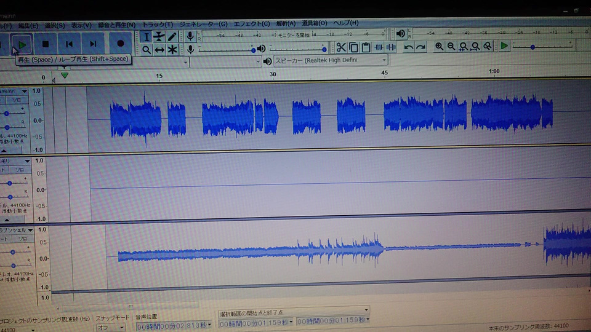
Task: Click the selection start time field
Action: pyautogui.click(x=256, y=323)
